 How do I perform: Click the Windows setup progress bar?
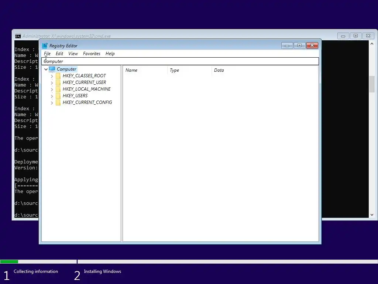point(189,261)
